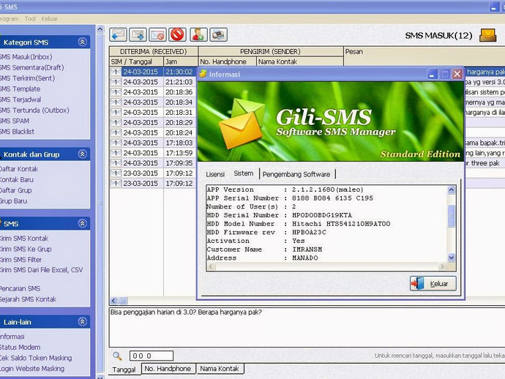The width and height of the screenshot is (505, 379).
Task: Open Grup Baru
Action: coord(13,201)
